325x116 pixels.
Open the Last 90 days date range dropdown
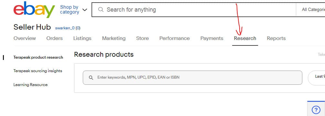[x=317, y=78]
